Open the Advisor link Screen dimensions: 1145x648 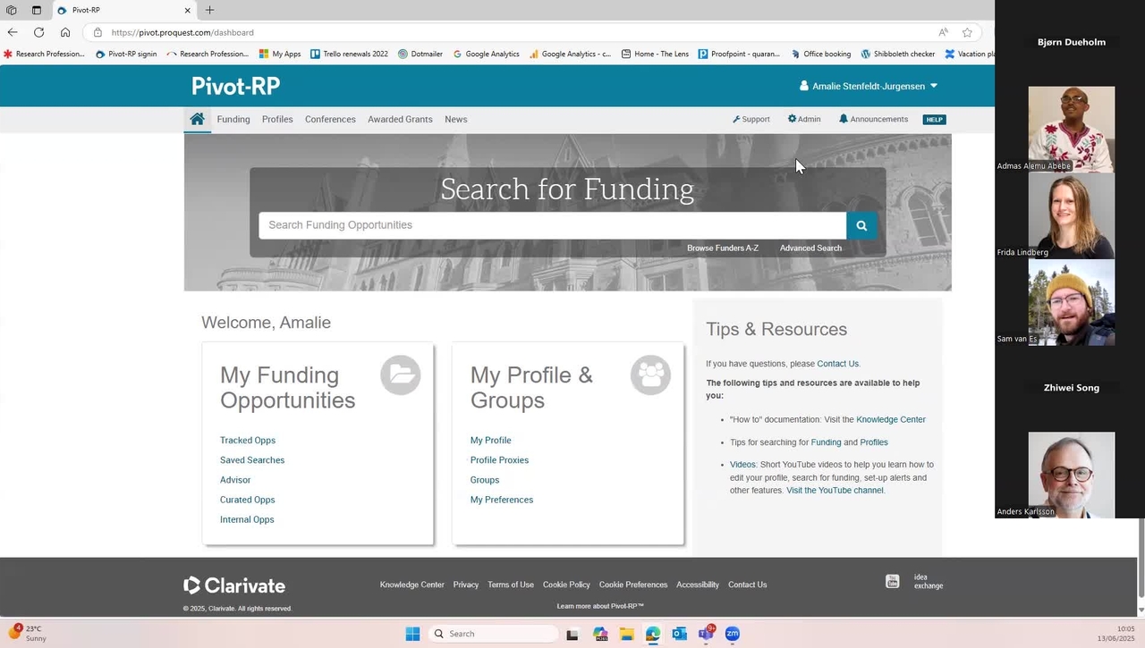235,480
